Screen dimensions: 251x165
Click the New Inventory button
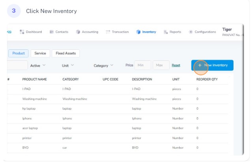(x=212, y=65)
